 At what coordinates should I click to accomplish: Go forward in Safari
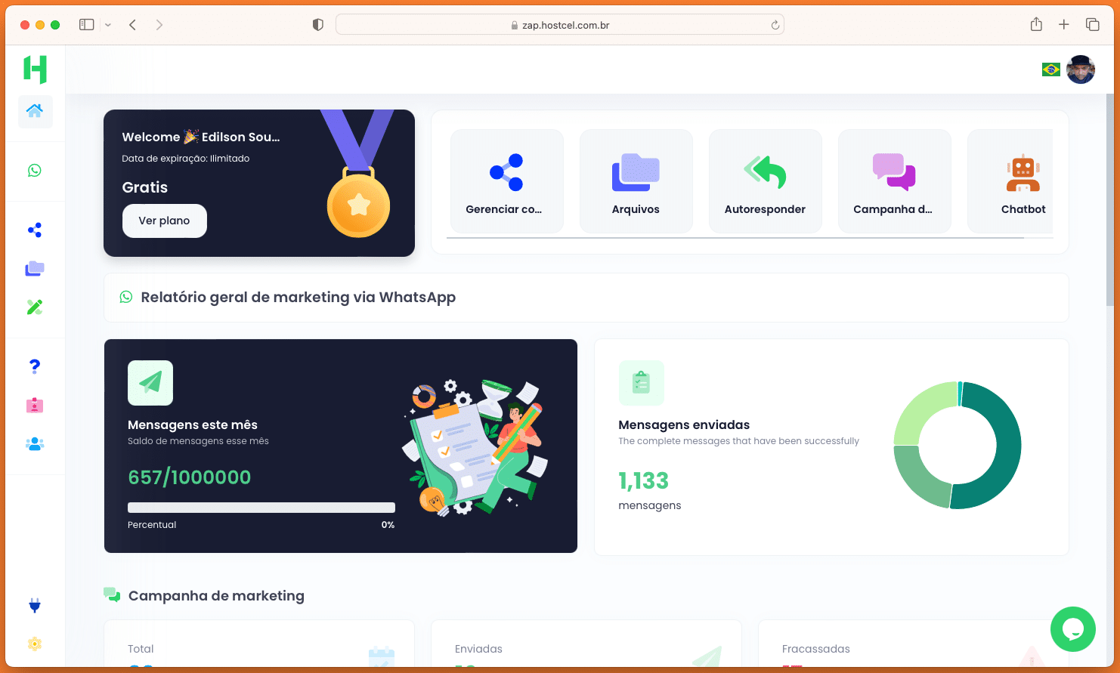point(159,25)
